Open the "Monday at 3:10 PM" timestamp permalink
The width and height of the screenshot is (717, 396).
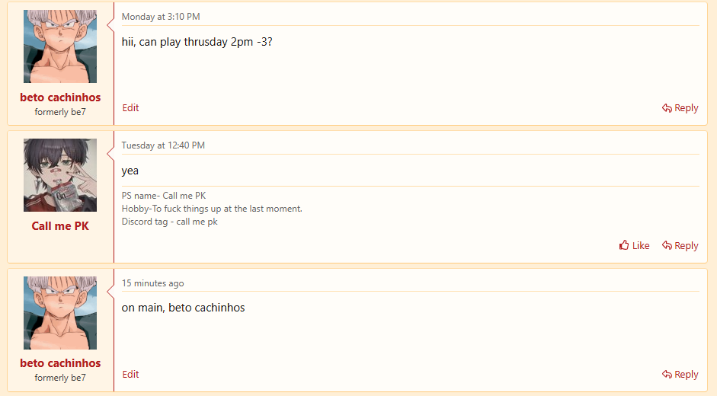pyautogui.click(x=161, y=16)
